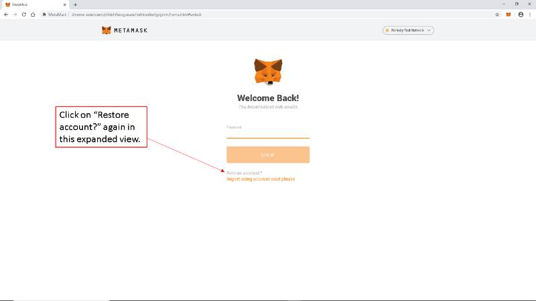The width and height of the screenshot is (536, 301).
Task: Click the MetaMask logo in the header
Action: [125, 30]
